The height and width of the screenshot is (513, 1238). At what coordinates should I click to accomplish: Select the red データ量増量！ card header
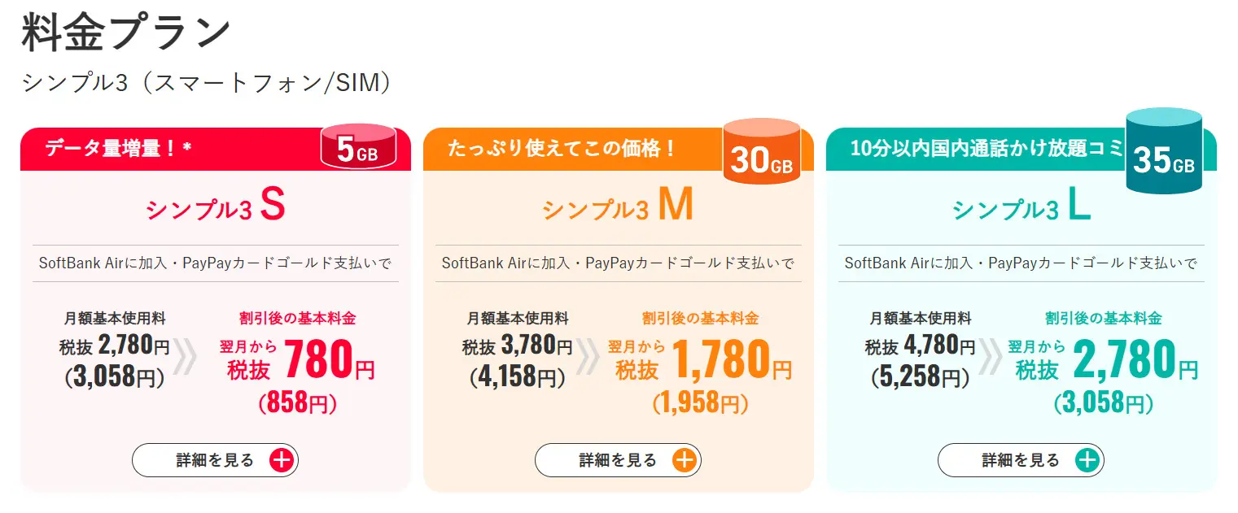163,150
